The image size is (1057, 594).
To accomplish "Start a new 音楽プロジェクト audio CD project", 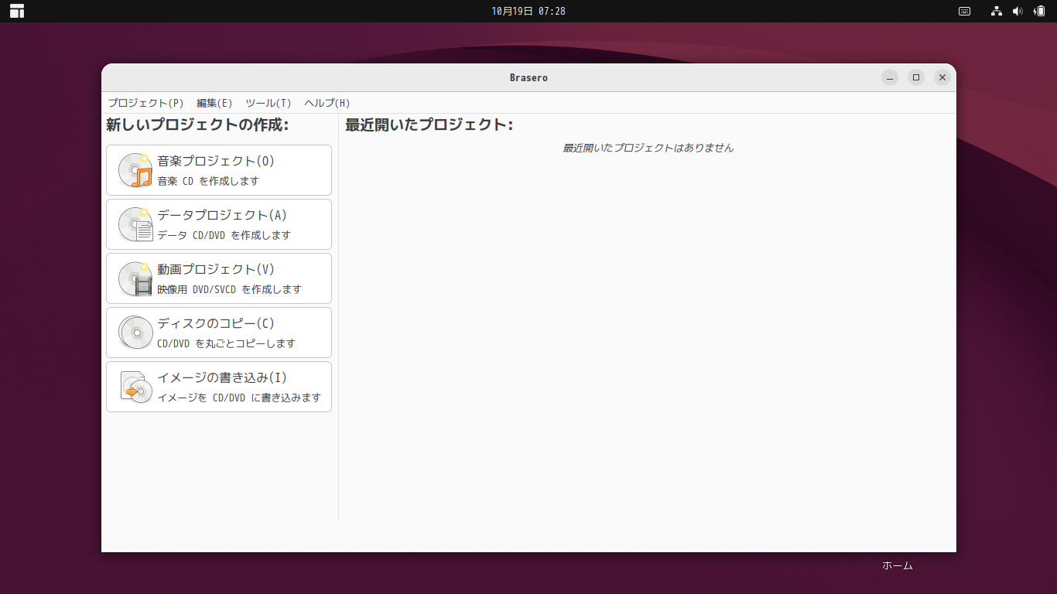I will (x=219, y=170).
